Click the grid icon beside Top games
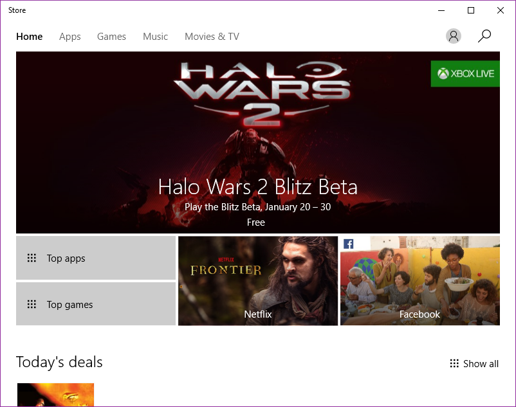This screenshot has height=407, width=516. [x=32, y=304]
